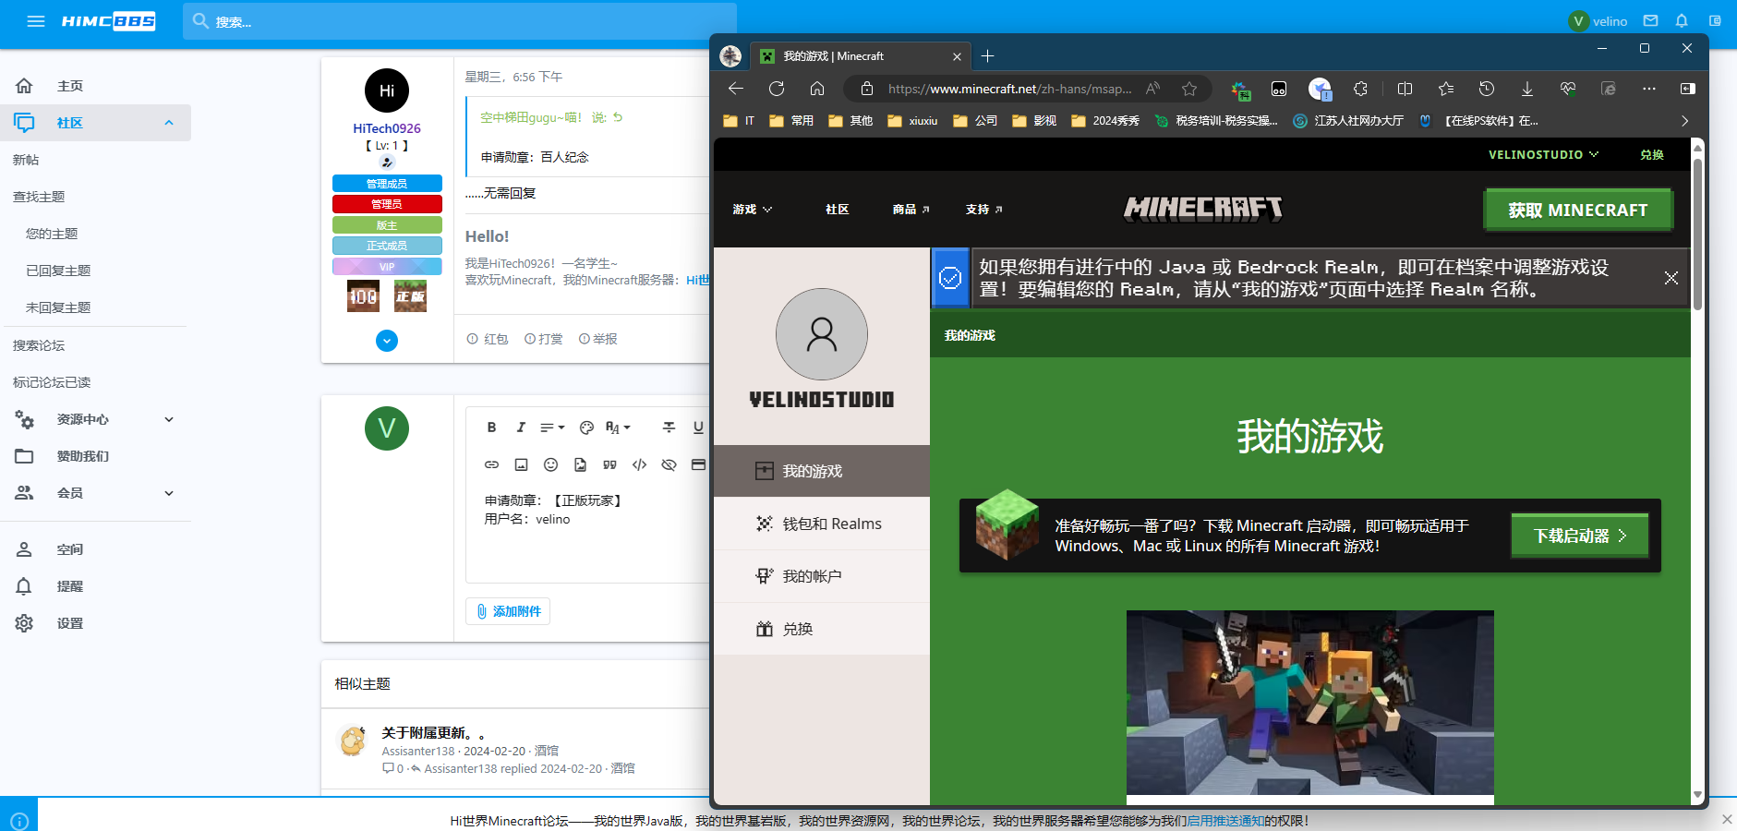Insert a code block in the editor
The height and width of the screenshot is (831, 1737).
point(638,464)
